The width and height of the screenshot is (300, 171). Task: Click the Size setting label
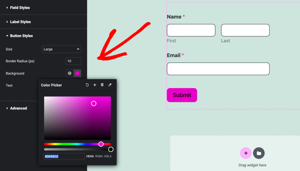(x=9, y=49)
